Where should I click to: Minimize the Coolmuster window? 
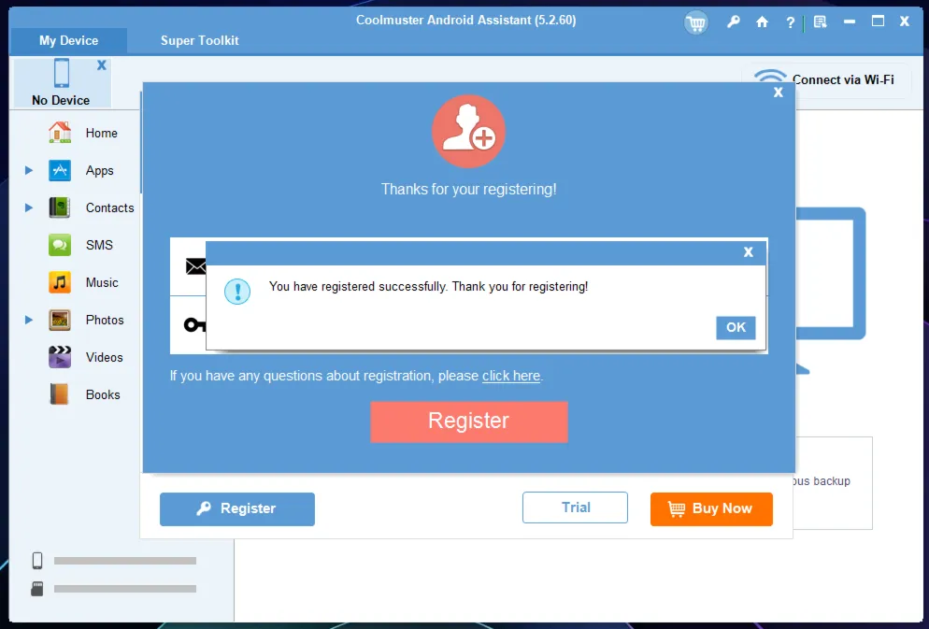point(850,21)
